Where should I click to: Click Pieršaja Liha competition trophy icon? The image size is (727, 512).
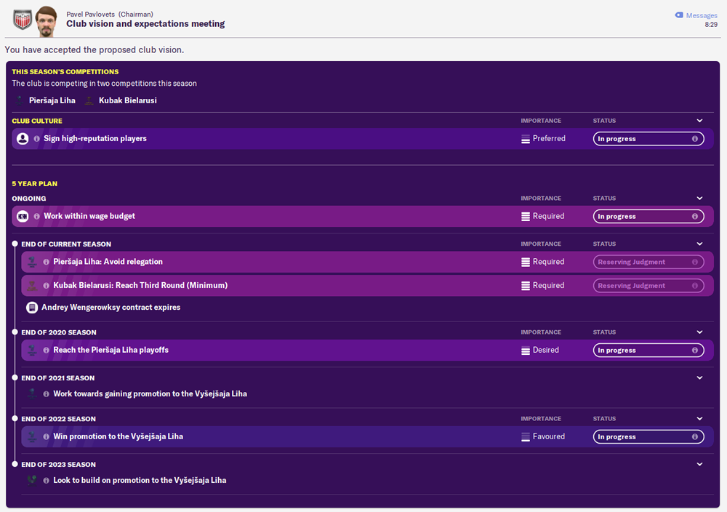click(x=20, y=100)
